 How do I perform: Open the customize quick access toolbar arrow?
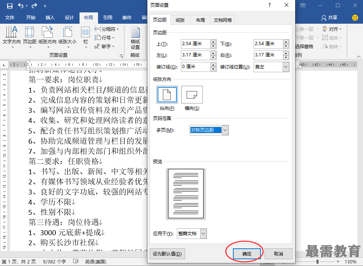tap(45, 6)
